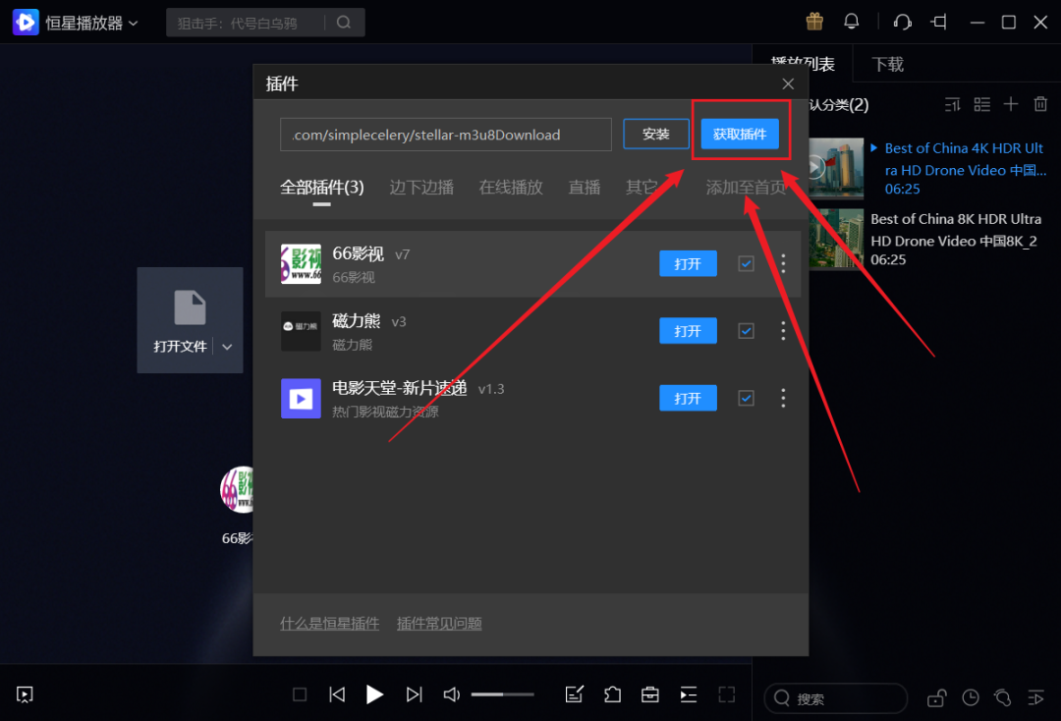This screenshot has height=721, width=1061.
Task: Click the trash icon to clear the playlist
Action: [x=1040, y=103]
